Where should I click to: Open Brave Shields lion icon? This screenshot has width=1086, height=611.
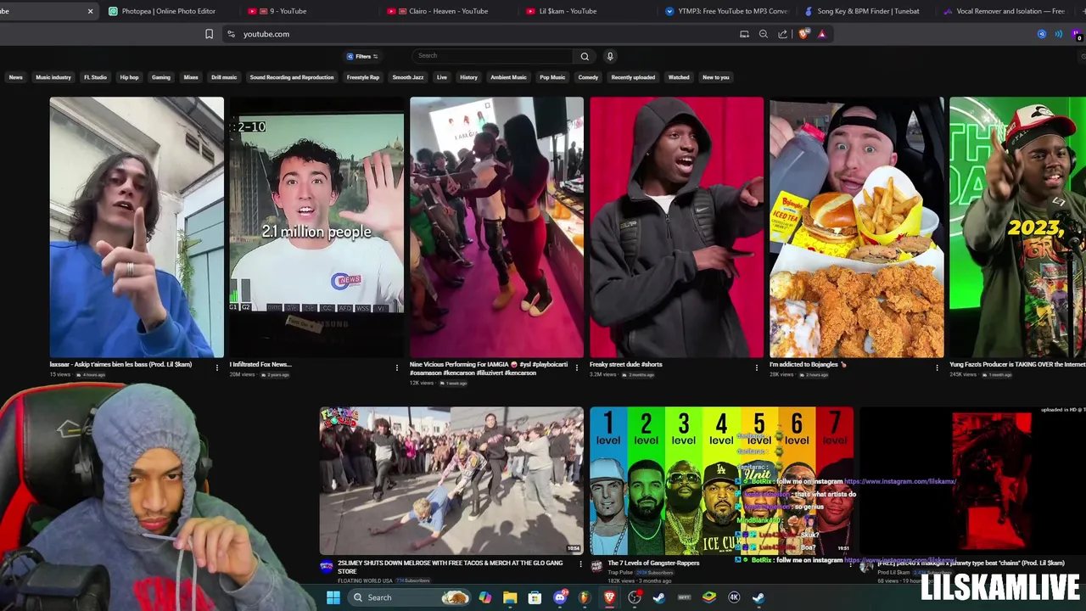click(x=803, y=34)
